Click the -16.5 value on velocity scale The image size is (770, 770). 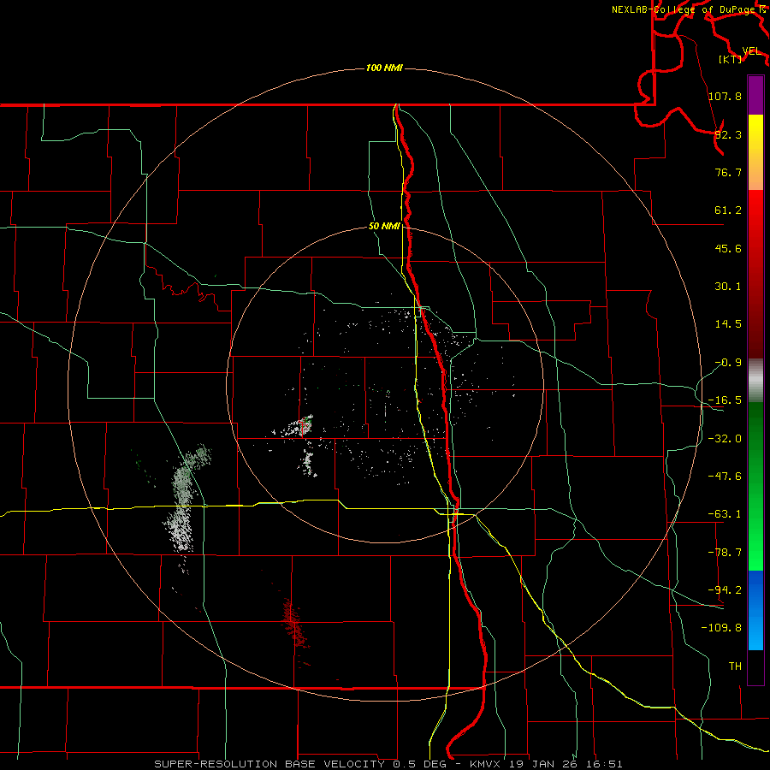725,400
